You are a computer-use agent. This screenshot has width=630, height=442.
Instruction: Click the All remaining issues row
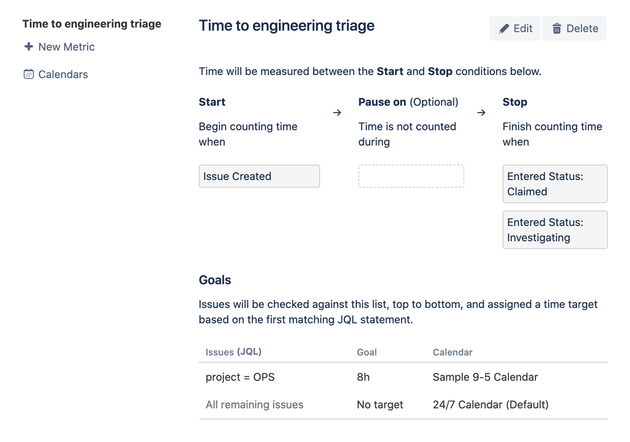[254, 405]
